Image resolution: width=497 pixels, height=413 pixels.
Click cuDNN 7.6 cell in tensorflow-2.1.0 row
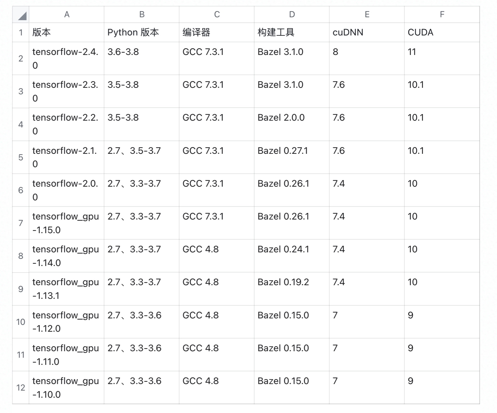367,157
